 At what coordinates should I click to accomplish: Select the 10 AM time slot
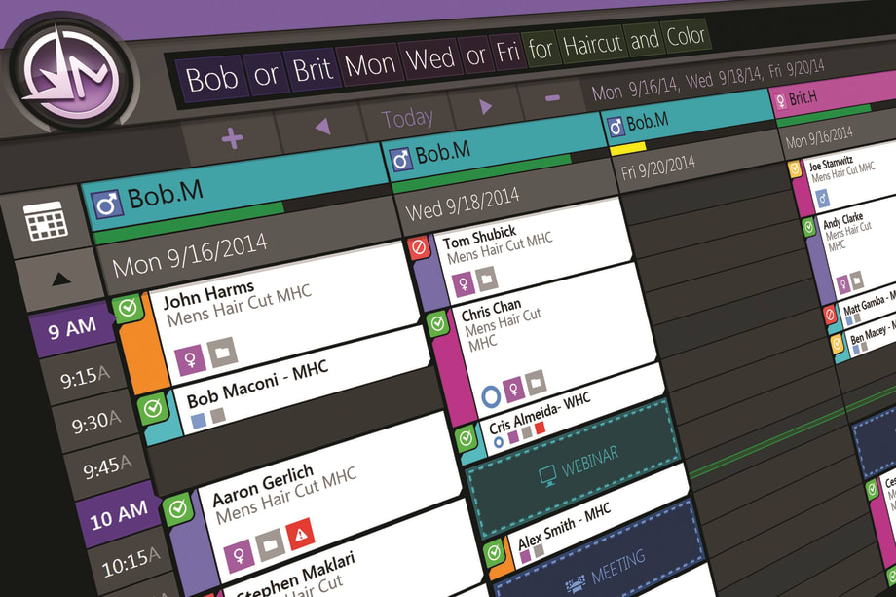click(119, 514)
